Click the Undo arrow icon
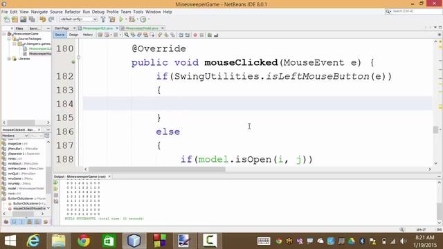443x249 pixels. tap(43, 19)
